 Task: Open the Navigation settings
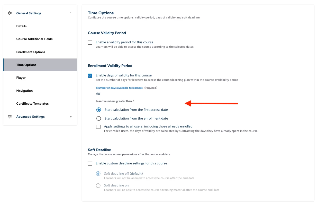pyautogui.click(x=24, y=91)
